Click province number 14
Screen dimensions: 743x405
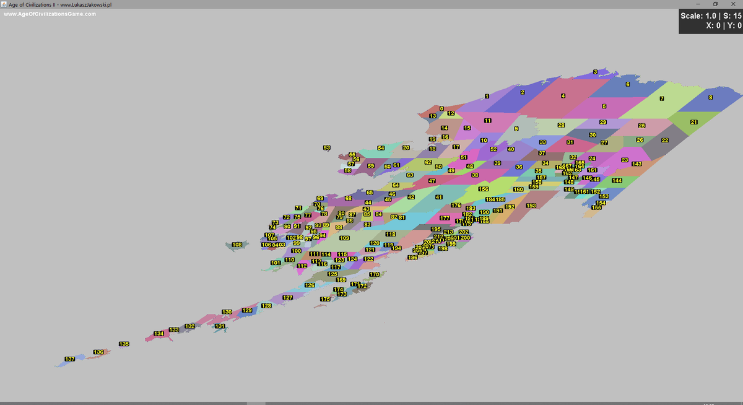pyautogui.click(x=444, y=128)
